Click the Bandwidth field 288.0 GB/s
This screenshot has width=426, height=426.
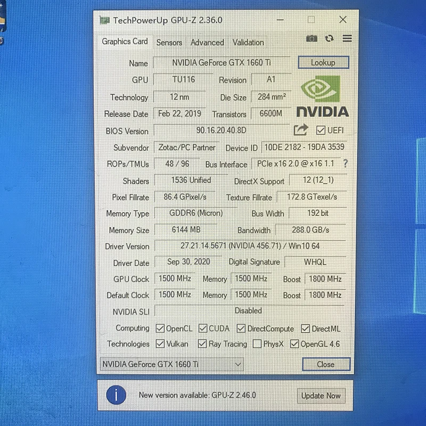click(x=310, y=230)
